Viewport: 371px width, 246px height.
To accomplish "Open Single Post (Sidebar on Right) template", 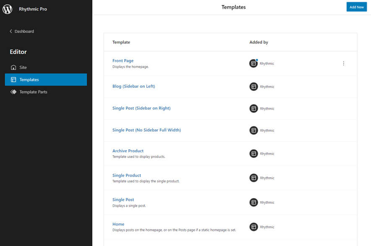I will (141, 108).
